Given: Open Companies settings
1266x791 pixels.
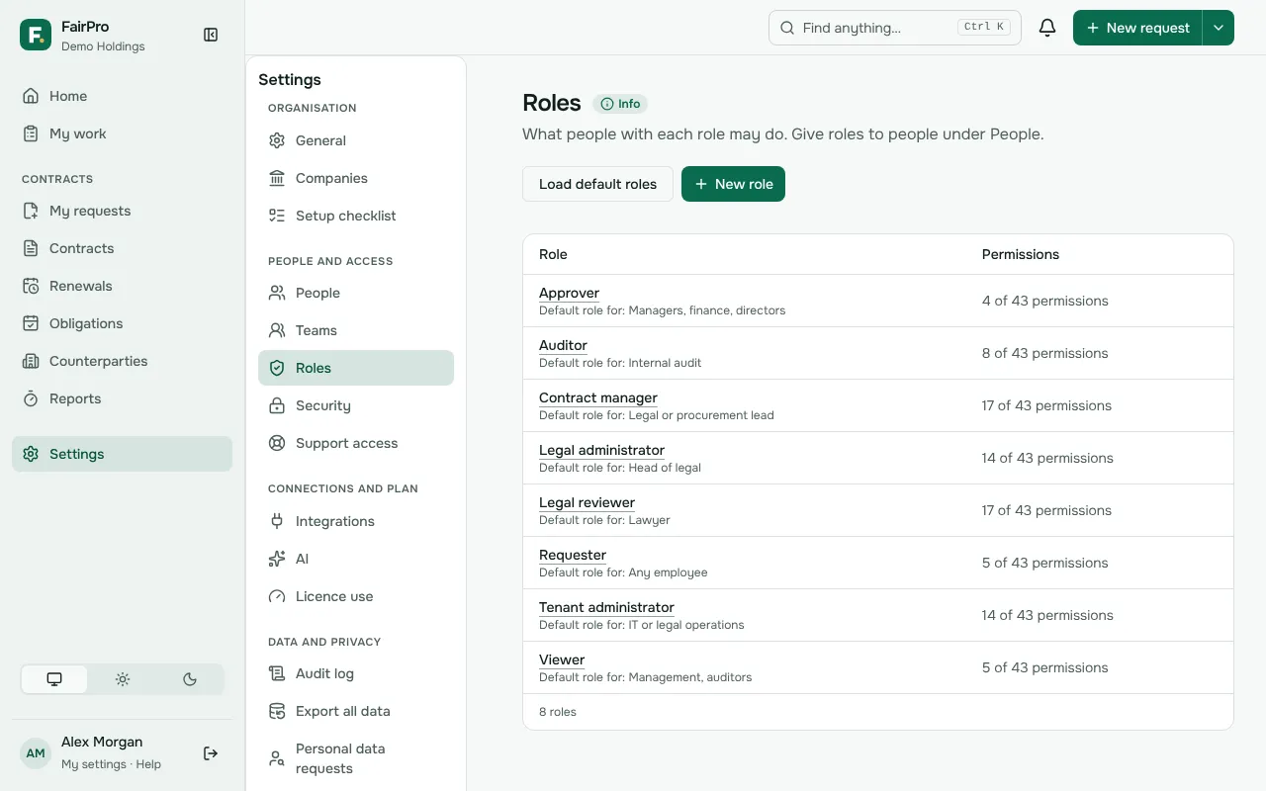Looking at the screenshot, I should [x=356, y=178].
